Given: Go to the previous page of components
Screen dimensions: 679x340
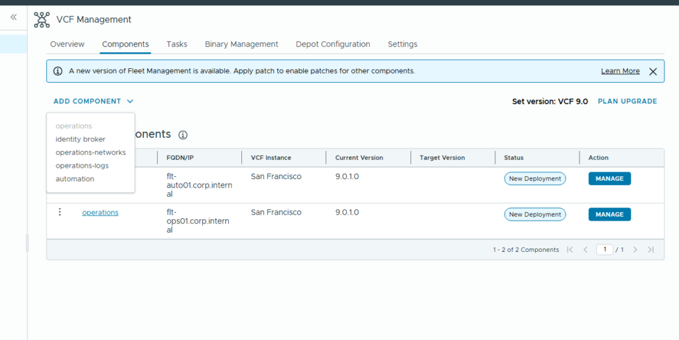Looking at the screenshot, I should (x=586, y=250).
